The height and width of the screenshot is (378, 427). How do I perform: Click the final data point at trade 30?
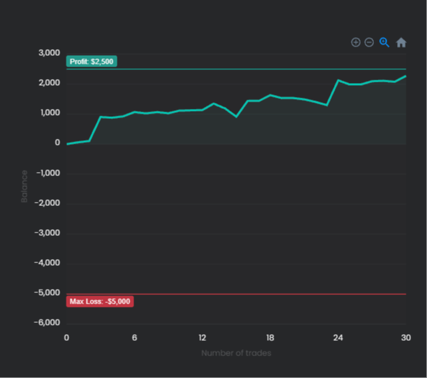click(x=405, y=76)
